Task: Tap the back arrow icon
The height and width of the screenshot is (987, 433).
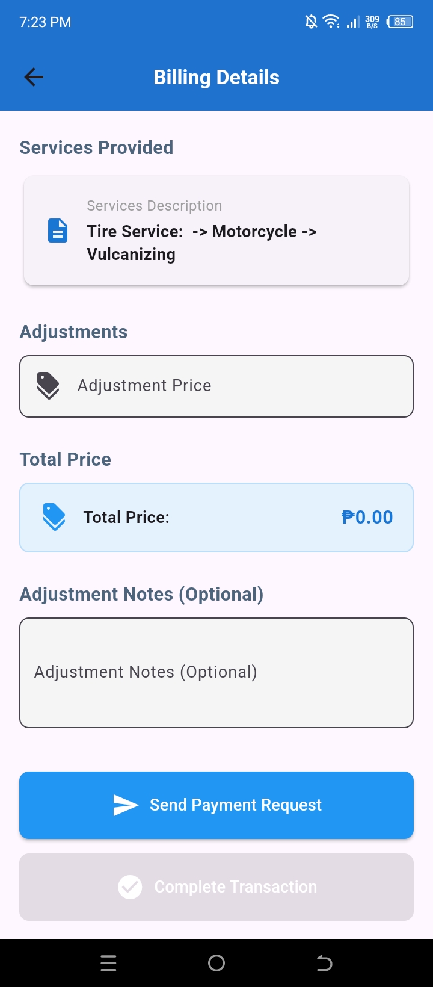Action: coord(34,77)
